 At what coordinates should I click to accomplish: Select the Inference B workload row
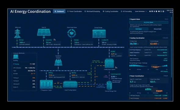tap(24, 84)
